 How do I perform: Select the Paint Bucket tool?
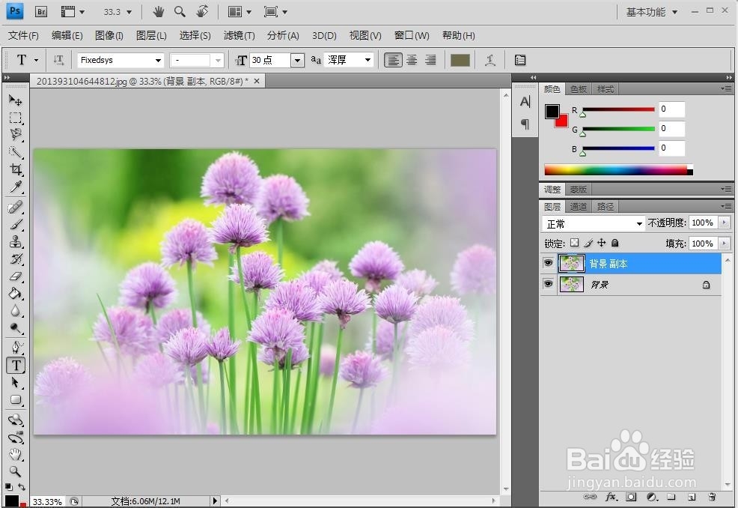16,294
